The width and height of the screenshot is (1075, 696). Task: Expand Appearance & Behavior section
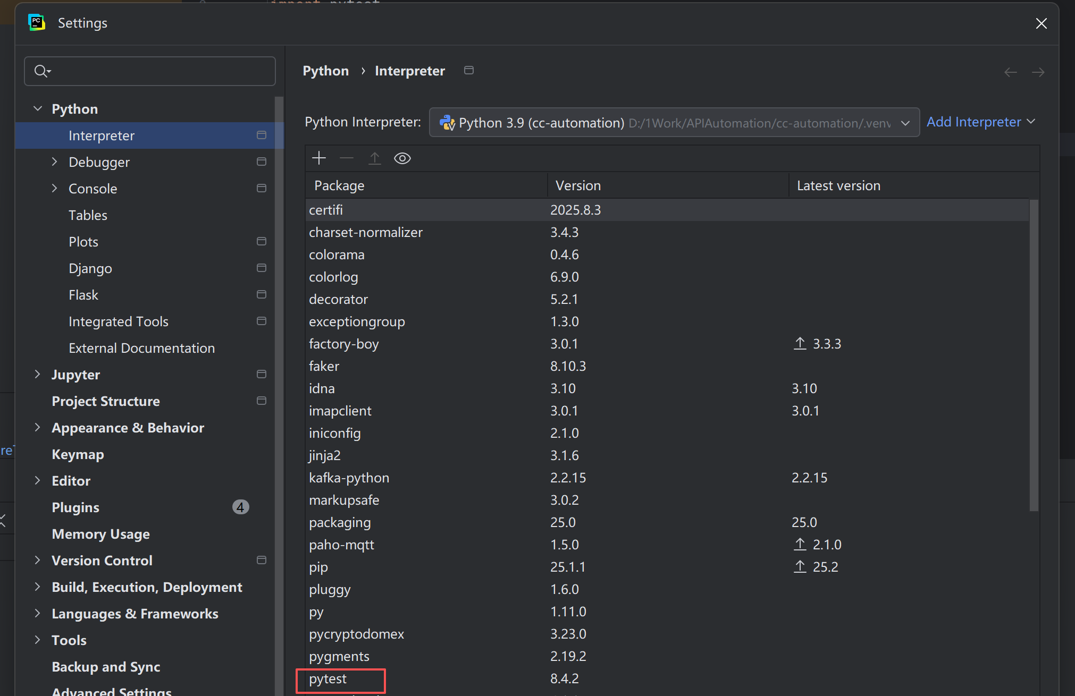tap(37, 427)
